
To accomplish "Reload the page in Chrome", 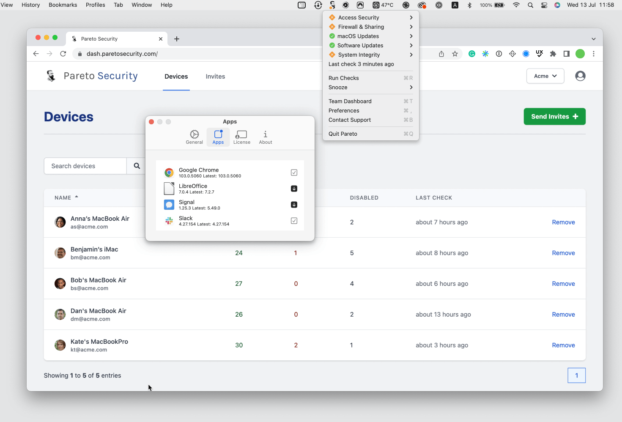I will click(63, 54).
